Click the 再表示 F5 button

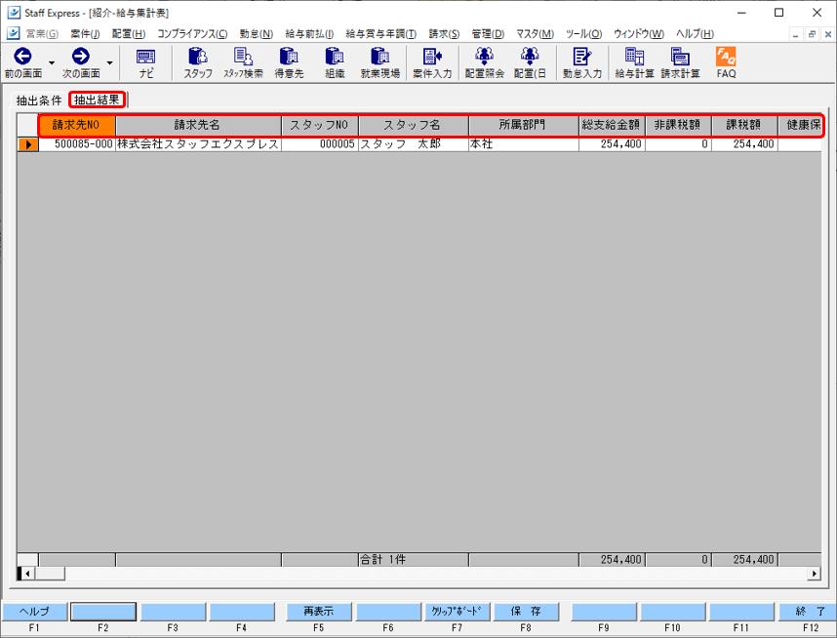coord(319,612)
